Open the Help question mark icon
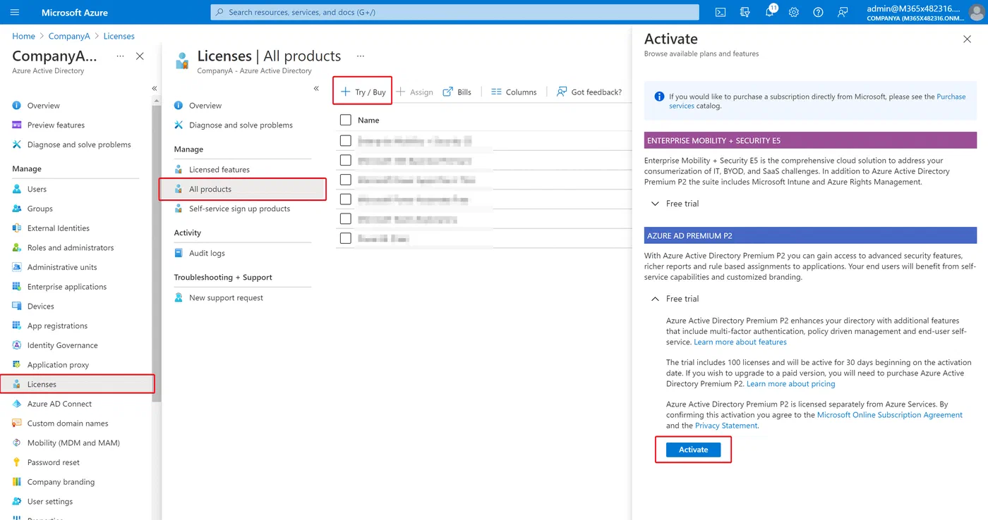Viewport: 988px width, 520px height. point(818,12)
